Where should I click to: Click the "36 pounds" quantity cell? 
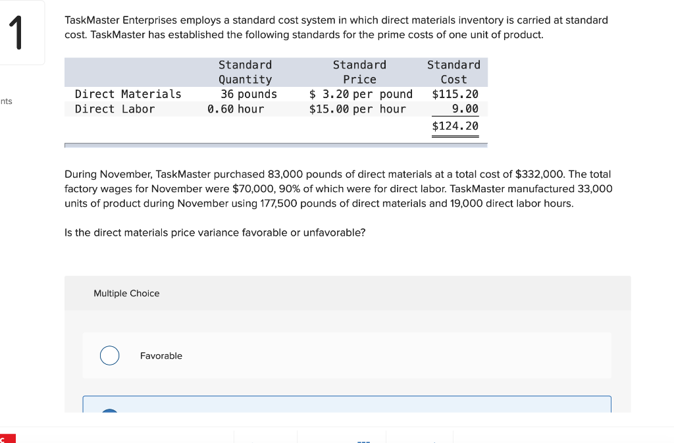pos(249,94)
